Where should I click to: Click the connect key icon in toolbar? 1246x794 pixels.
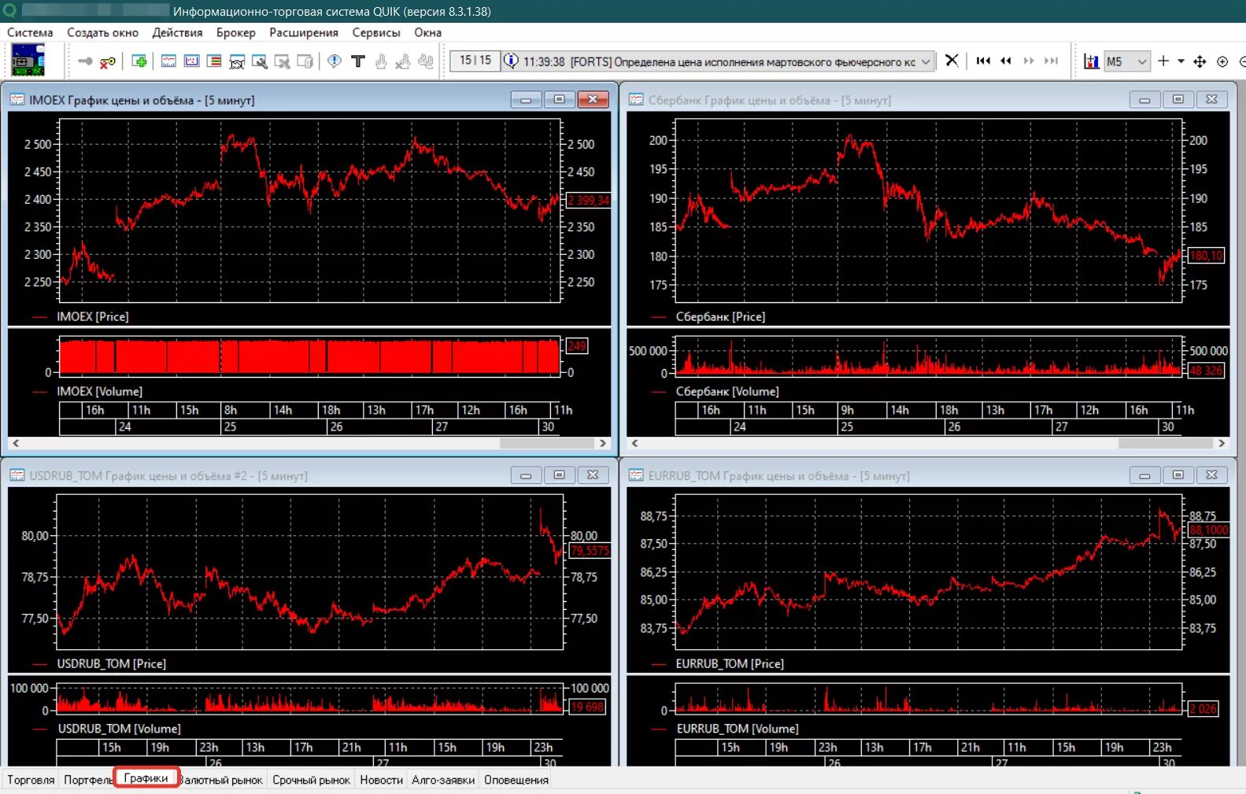[85, 61]
